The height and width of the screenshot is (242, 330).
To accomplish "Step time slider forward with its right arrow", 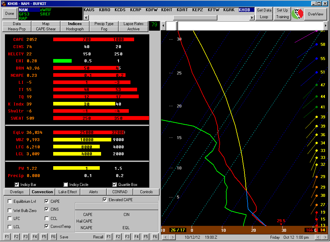I will pyautogui.click(x=326, y=26).
